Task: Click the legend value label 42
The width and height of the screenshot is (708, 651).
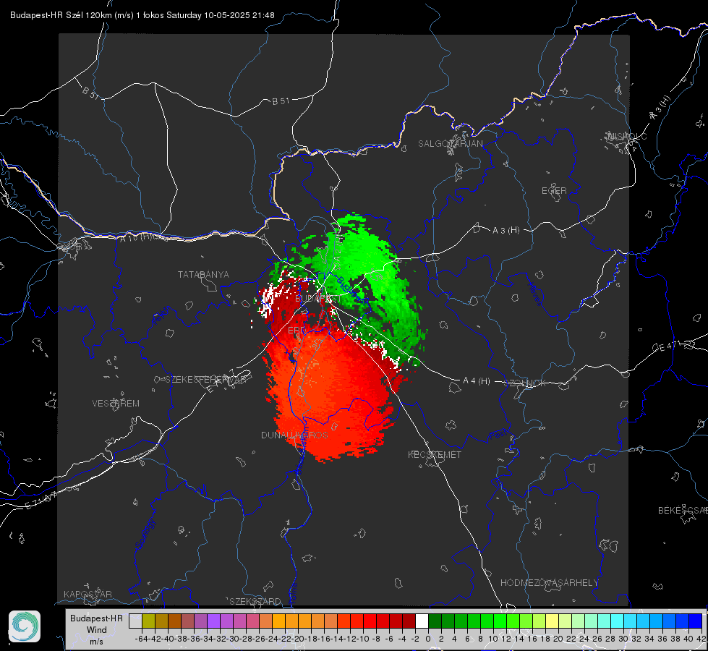Action: coord(701,639)
